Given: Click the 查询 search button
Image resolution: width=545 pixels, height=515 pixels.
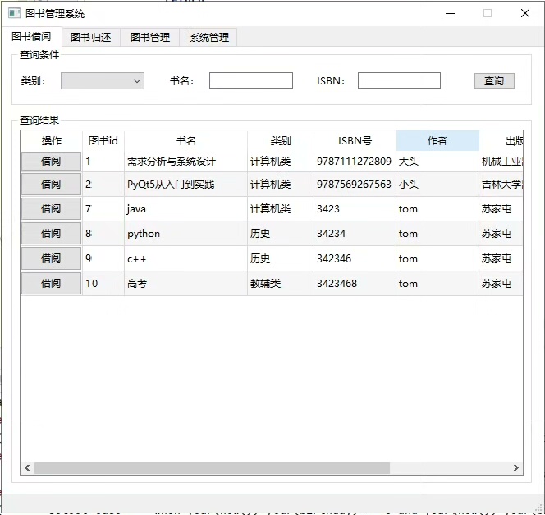Looking at the screenshot, I should 494,80.
